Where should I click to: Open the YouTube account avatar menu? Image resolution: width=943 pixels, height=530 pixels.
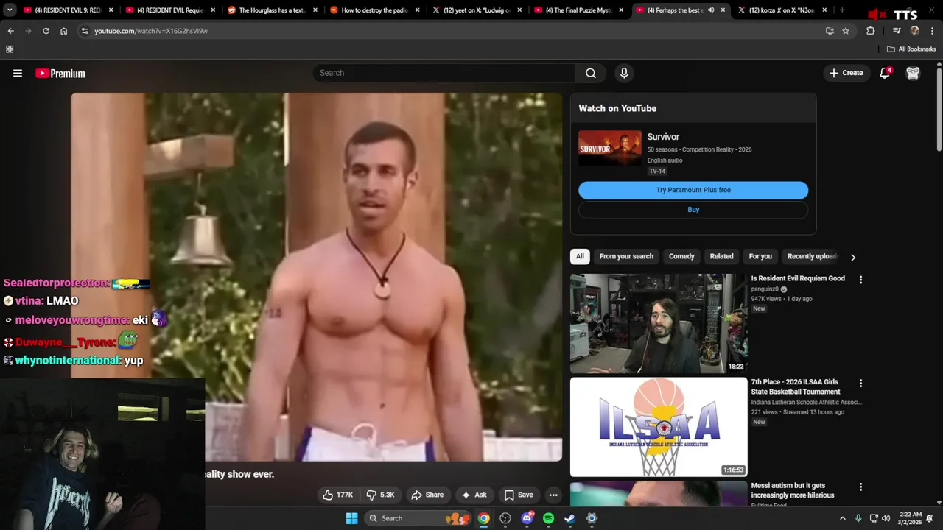pyautogui.click(x=913, y=73)
